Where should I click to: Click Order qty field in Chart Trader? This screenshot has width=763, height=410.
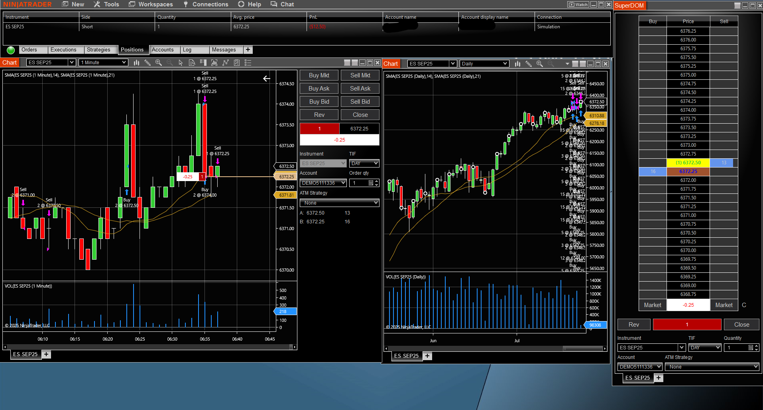(x=364, y=183)
